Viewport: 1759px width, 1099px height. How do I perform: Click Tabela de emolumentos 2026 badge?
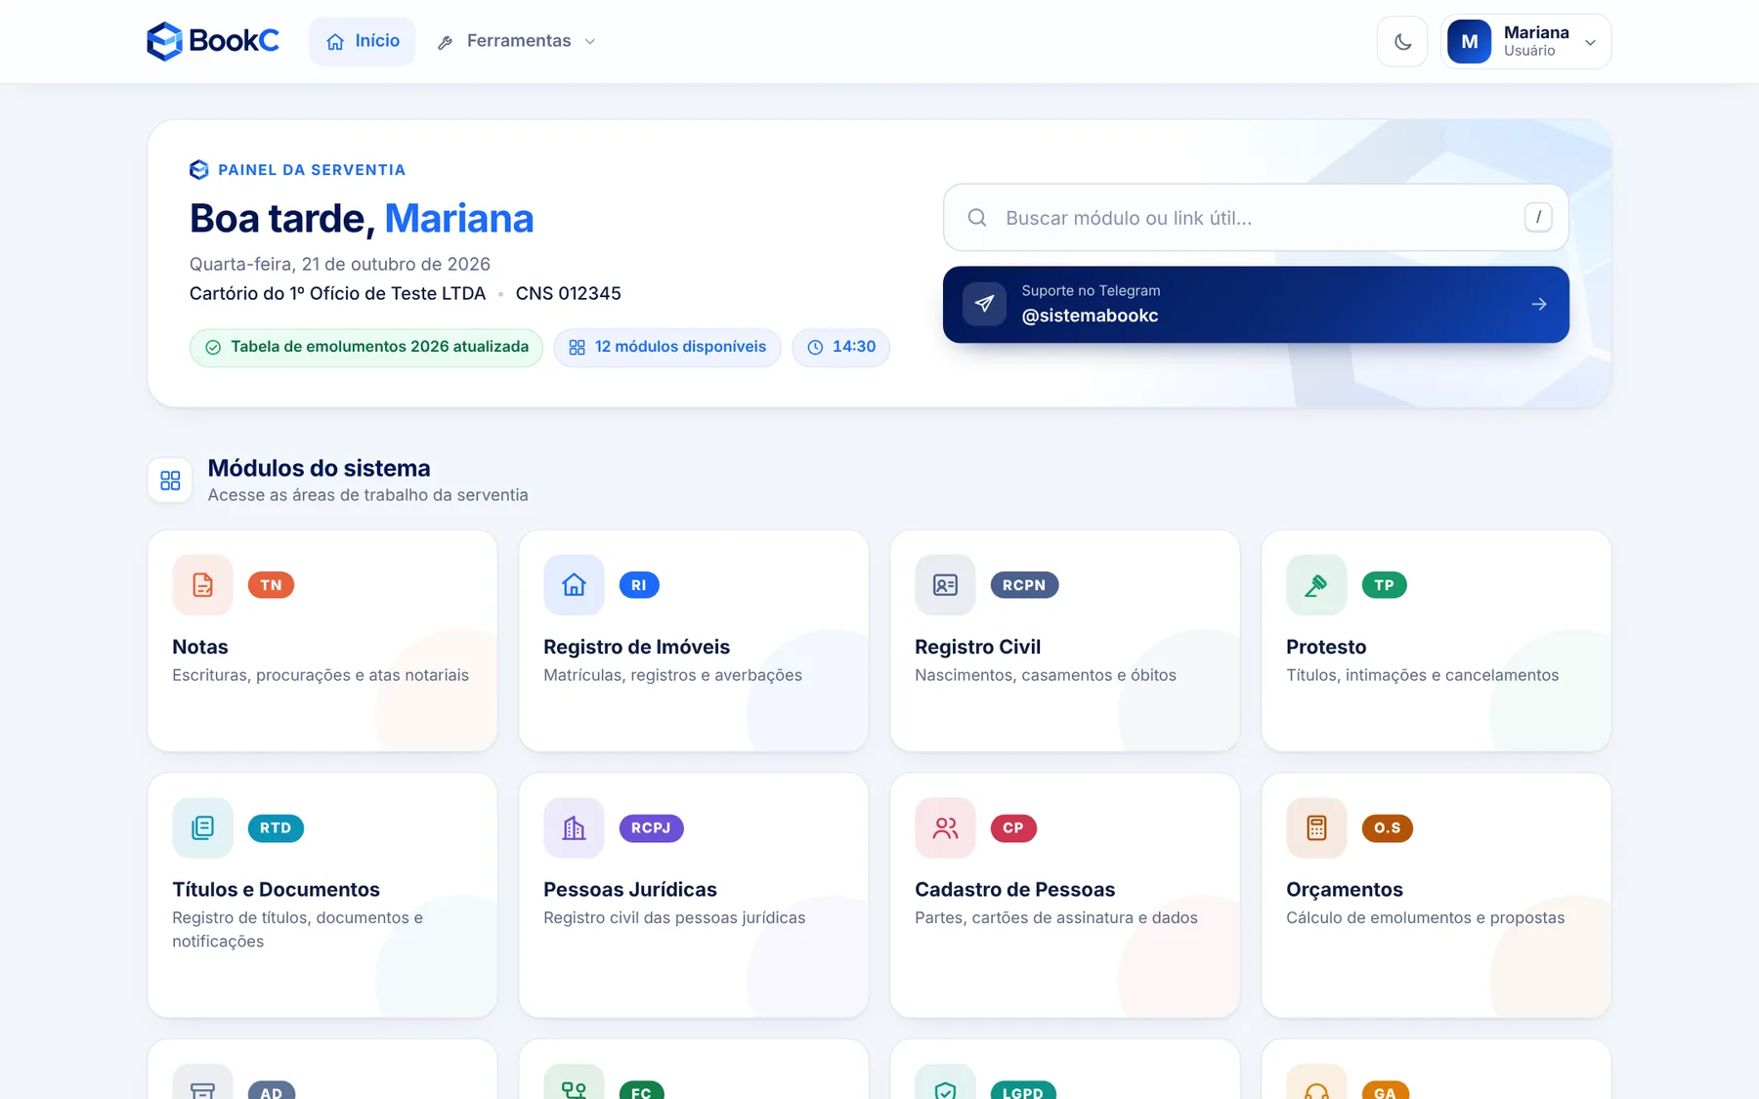click(366, 347)
